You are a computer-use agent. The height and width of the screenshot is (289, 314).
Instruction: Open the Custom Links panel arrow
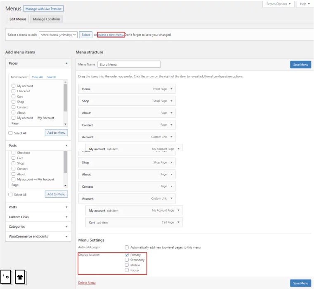tap(66, 217)
